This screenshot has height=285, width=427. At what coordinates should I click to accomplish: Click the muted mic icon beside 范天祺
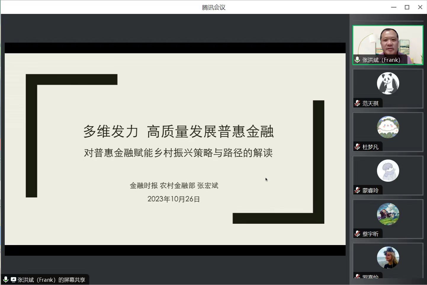pos(357,103)
